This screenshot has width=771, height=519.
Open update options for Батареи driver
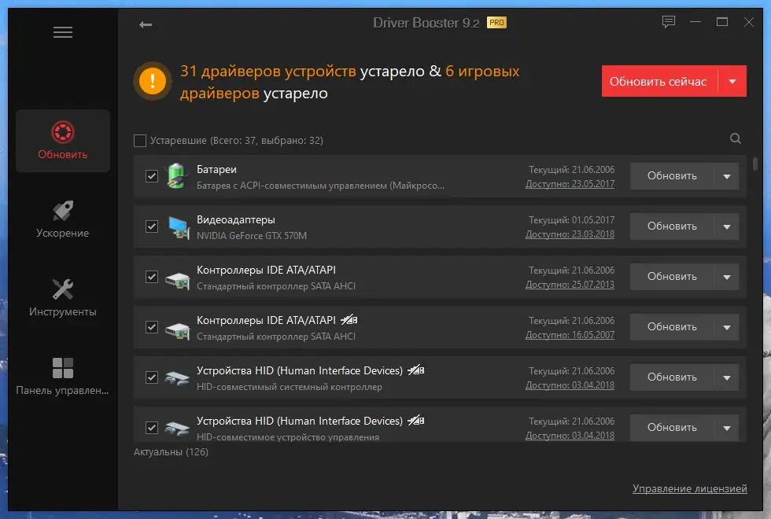[x=725, y=176]
